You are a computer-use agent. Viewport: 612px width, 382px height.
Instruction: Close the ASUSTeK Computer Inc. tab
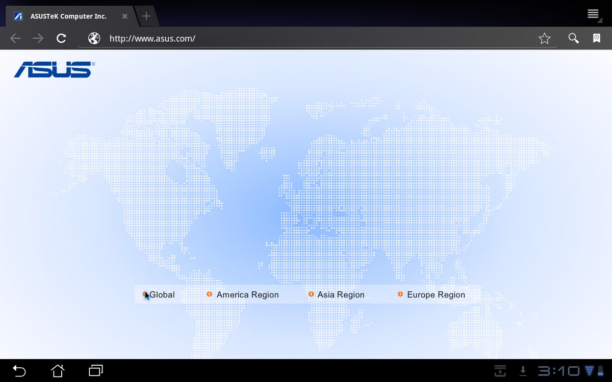(124, 16)
